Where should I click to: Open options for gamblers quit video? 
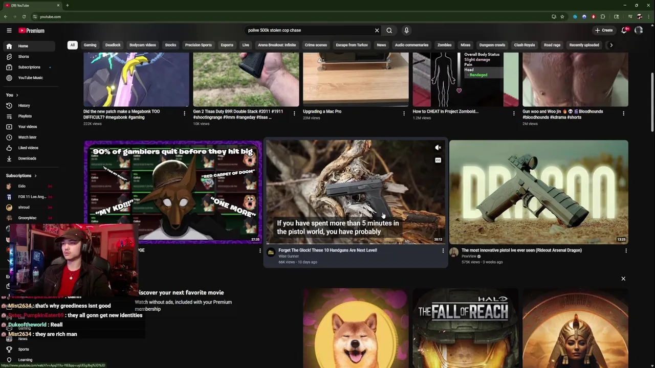click(x=260, y=250)
